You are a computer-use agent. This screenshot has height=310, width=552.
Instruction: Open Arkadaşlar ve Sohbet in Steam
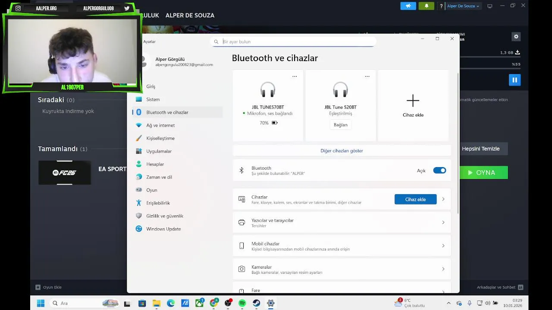(x=500, y=287)
